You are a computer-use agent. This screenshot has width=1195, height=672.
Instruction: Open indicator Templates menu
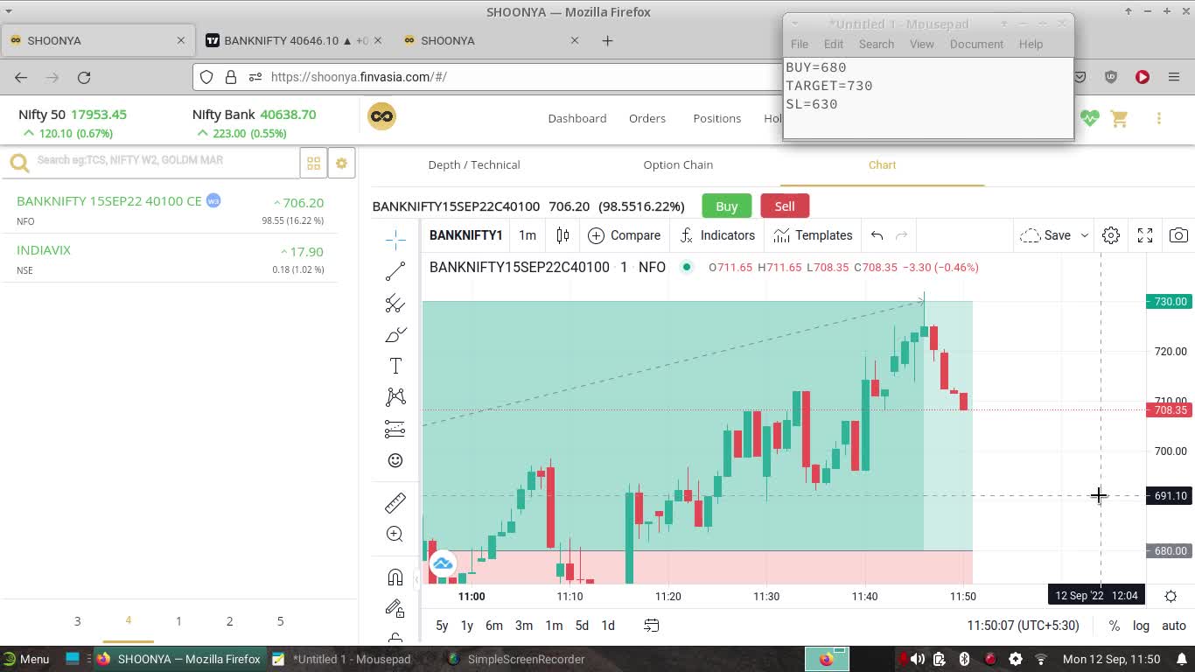point(813,235)
